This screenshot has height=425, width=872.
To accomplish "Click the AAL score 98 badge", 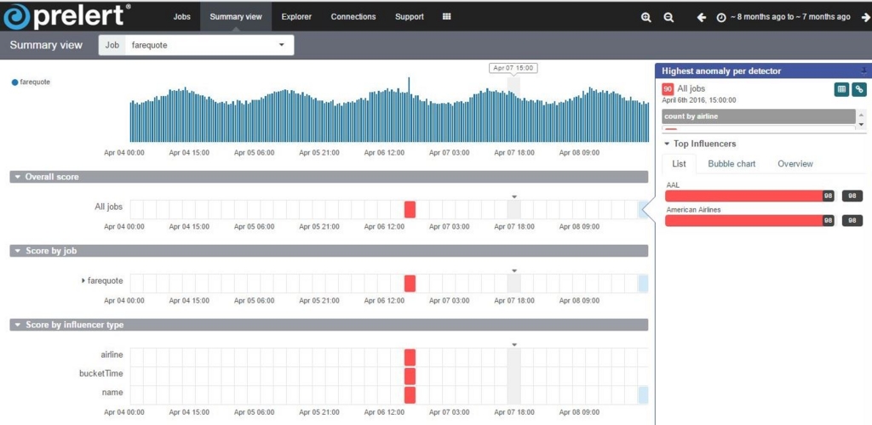I will (852, 195).
